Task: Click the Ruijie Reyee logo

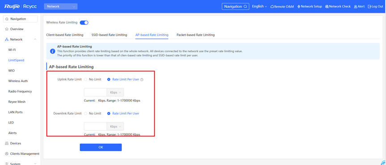Action: pyautogui.click(x=21, y=7)
